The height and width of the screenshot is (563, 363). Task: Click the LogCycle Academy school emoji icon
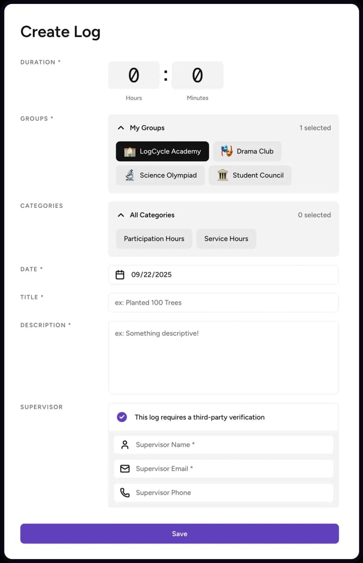click(x=130, y=152)
